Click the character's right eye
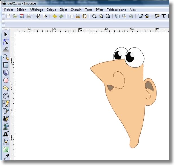Image resolution: width=175 pixels, height=166 pixels. coord(134,57)
